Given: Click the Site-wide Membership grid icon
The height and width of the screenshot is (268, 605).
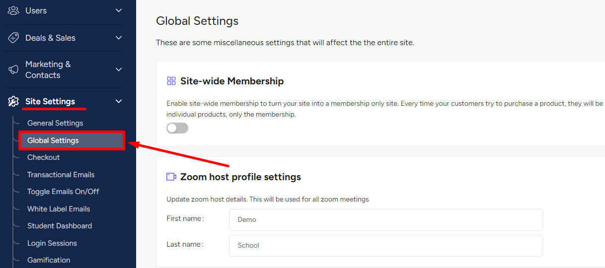Looking at the screenshot, I should (x=171, y=81).
